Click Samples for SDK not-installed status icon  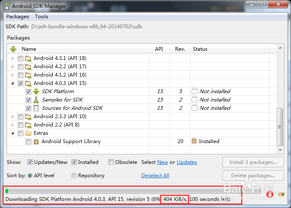click(x=195, y=100)
